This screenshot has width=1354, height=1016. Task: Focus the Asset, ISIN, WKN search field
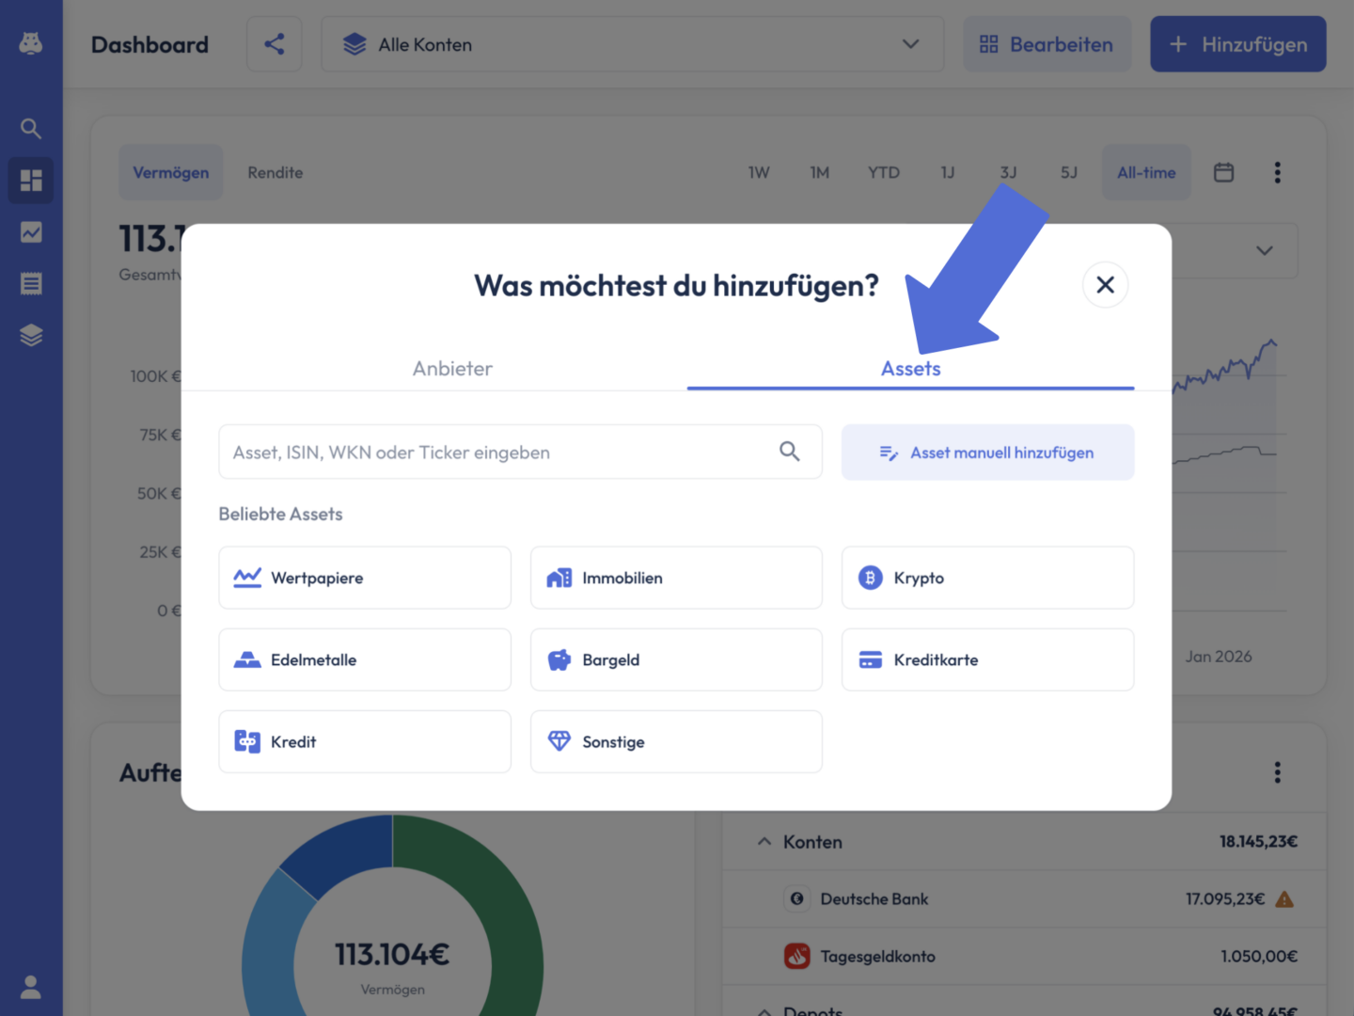point(520,452)
